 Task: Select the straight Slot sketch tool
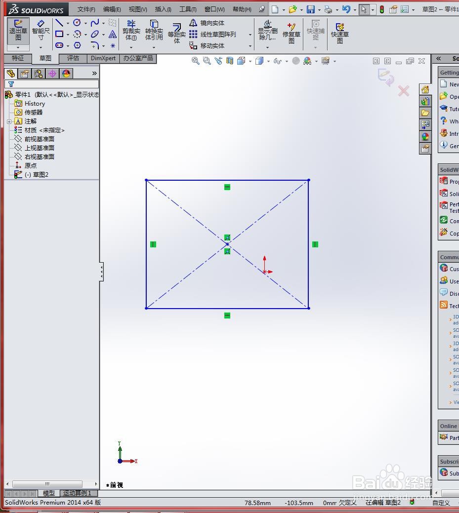pyautogui.click(x=59, y=45)
